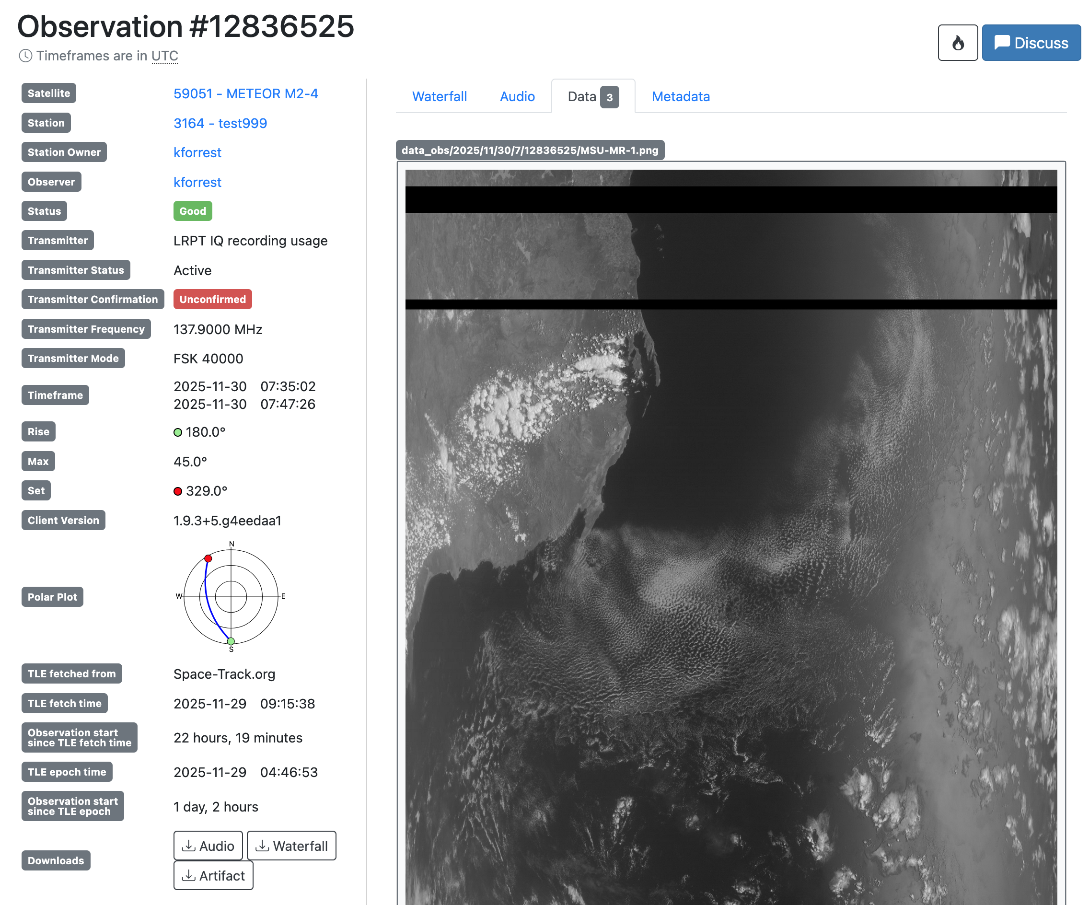This screenshot has height=905, width=1089.
Task: Download the Waterfall image
Action: [291, 846]
